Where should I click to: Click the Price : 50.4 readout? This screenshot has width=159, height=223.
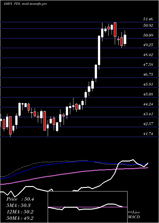[20, 199]
